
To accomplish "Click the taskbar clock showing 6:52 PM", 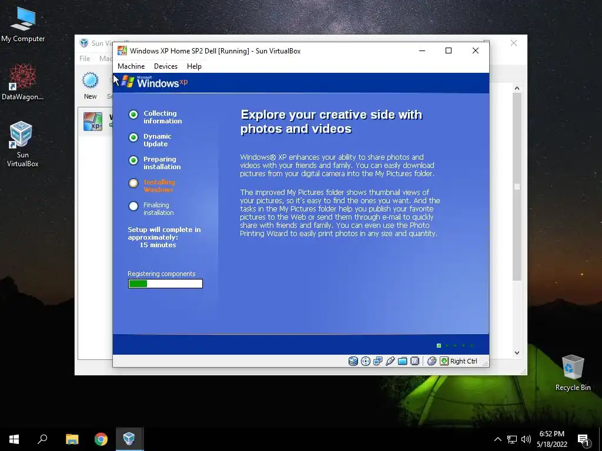I will point(551,434).
